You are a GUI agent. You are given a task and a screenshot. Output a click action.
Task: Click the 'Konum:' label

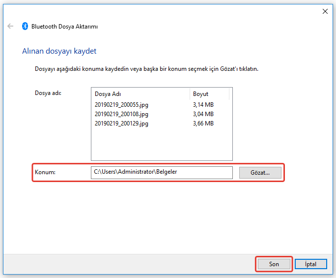(44, 172)
